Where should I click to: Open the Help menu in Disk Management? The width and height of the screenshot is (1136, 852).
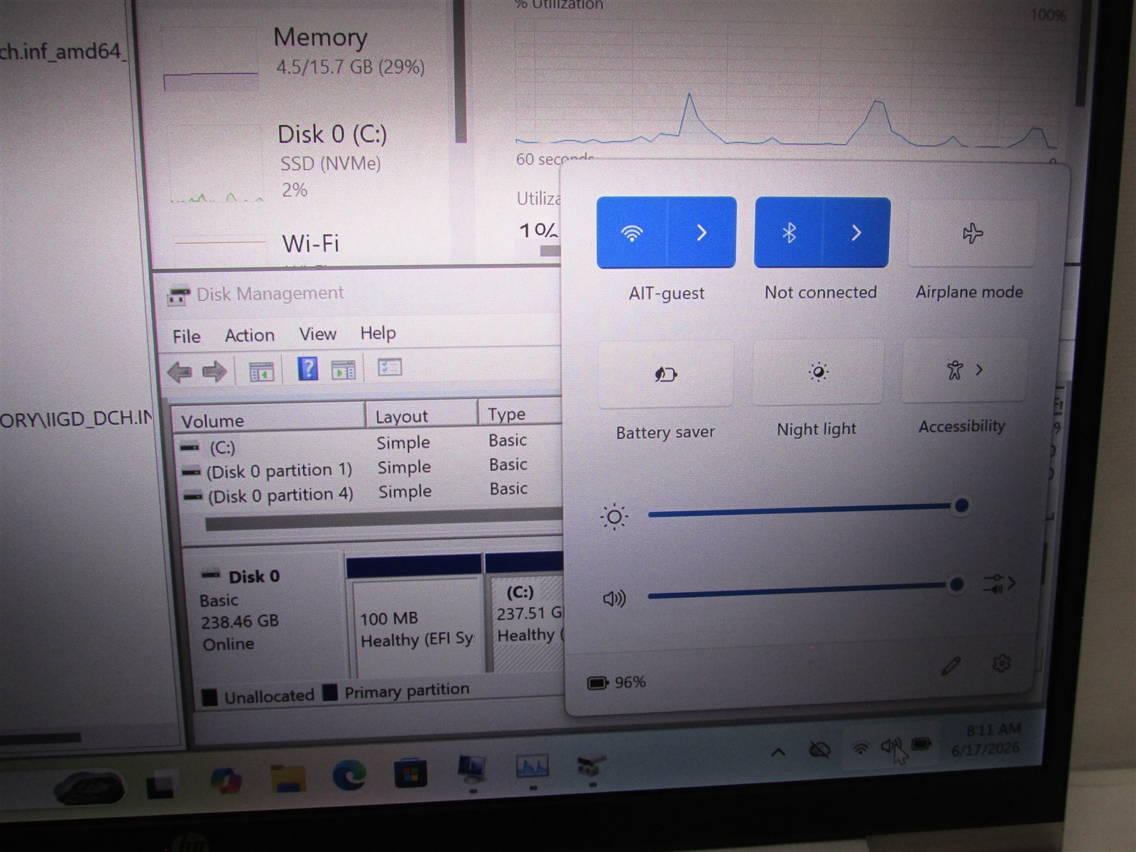coord(378,333)
